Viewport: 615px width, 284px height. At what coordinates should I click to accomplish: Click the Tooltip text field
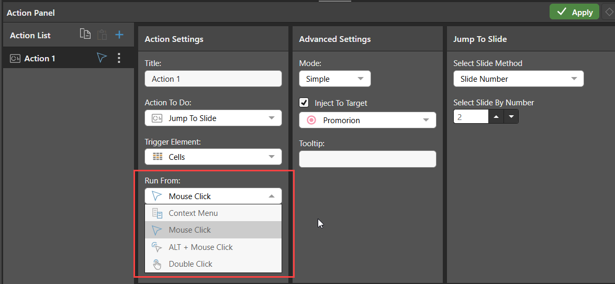coord(367,159)
